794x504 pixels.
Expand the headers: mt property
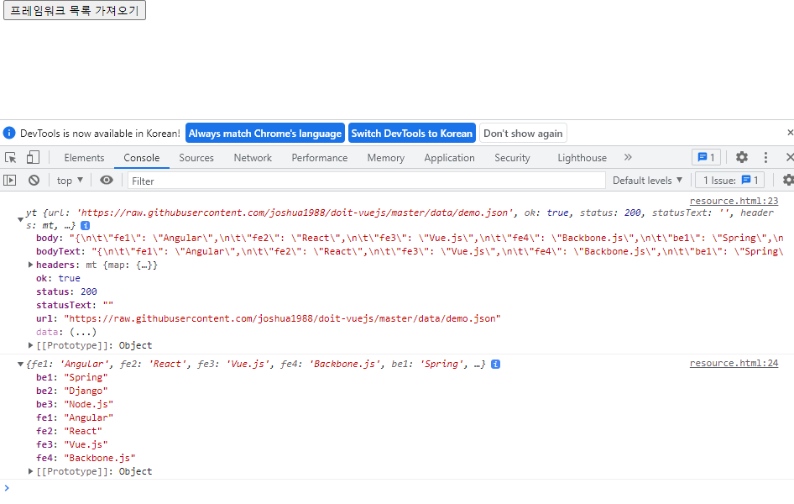tap(30, 265)
